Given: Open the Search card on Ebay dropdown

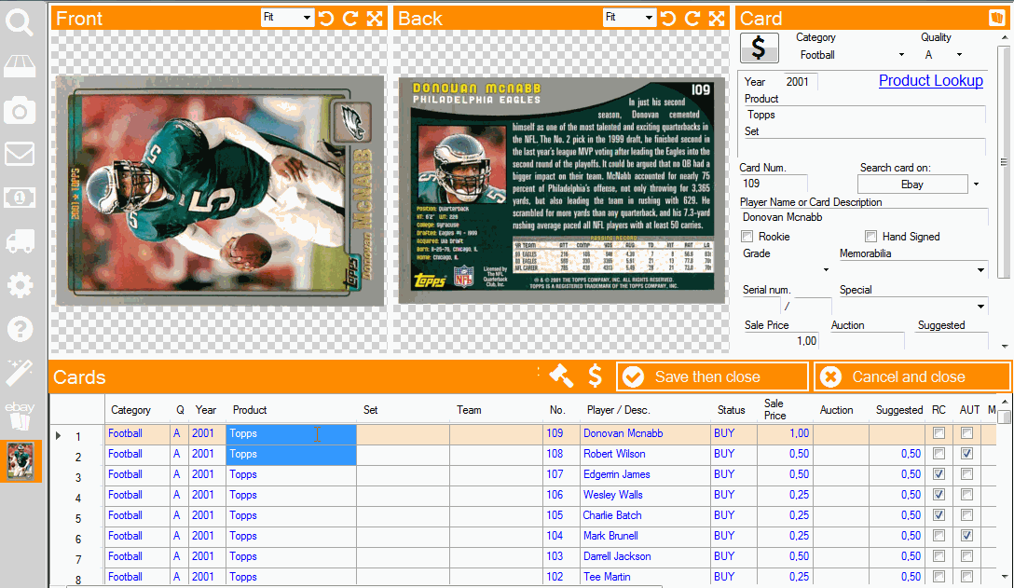Looking at the screenshot, I should (x=976, y=185).
